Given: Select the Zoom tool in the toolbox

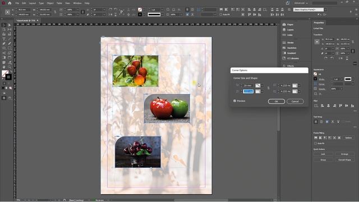Looking at the screenshot, I should (x=10, y=67).
